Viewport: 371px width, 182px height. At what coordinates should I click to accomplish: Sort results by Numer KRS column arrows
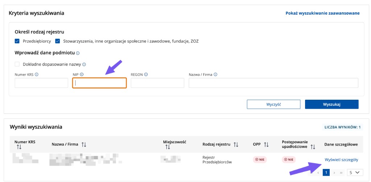[19, 147]
